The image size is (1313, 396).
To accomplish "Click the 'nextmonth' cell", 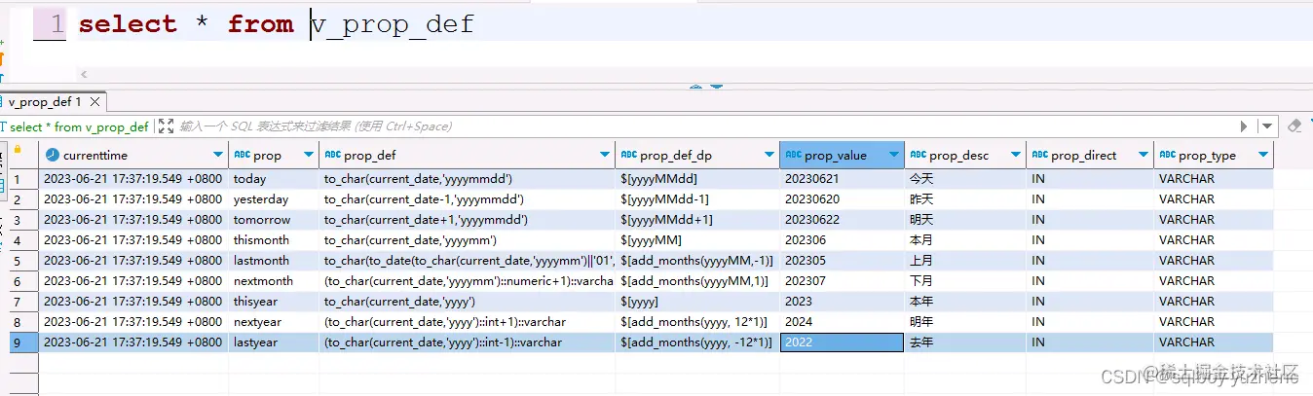I will point(274,281).
